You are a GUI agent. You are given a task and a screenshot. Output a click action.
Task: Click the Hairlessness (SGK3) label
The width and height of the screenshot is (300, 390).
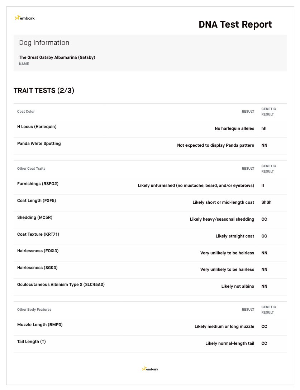click(37, 268)
